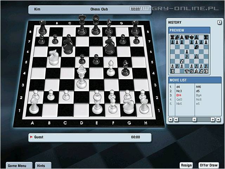Jump to first move in history

coord(171,119)
